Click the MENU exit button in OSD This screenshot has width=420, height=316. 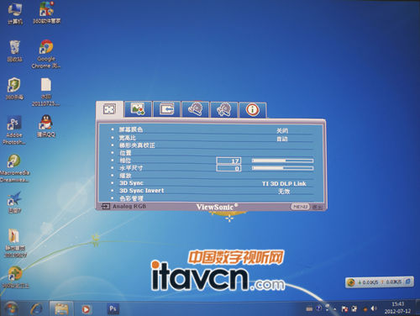point(300,207)
